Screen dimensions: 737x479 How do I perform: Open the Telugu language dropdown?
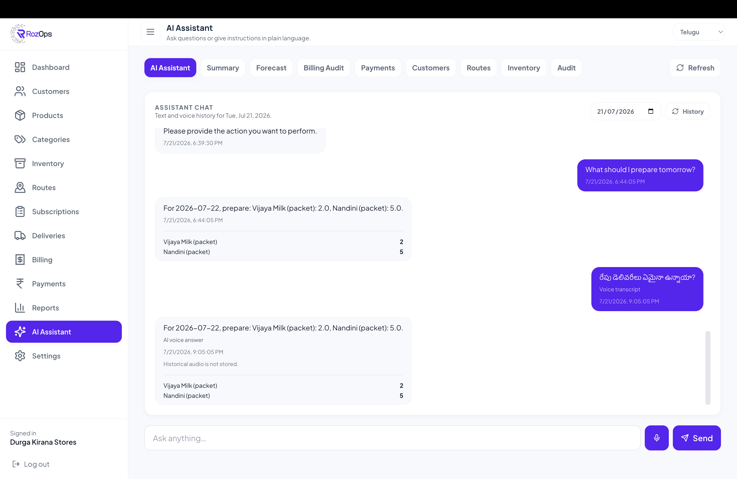[x=699, y=32]
